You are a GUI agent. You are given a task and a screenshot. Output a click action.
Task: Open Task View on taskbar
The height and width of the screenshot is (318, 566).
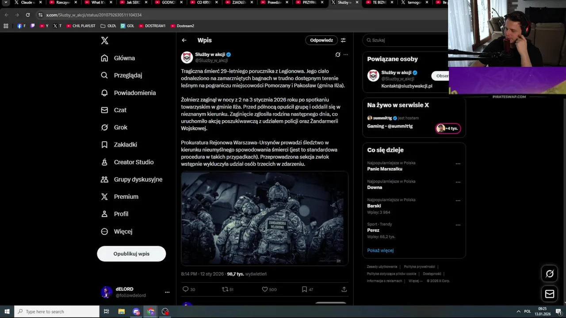[x=107, y=311]
